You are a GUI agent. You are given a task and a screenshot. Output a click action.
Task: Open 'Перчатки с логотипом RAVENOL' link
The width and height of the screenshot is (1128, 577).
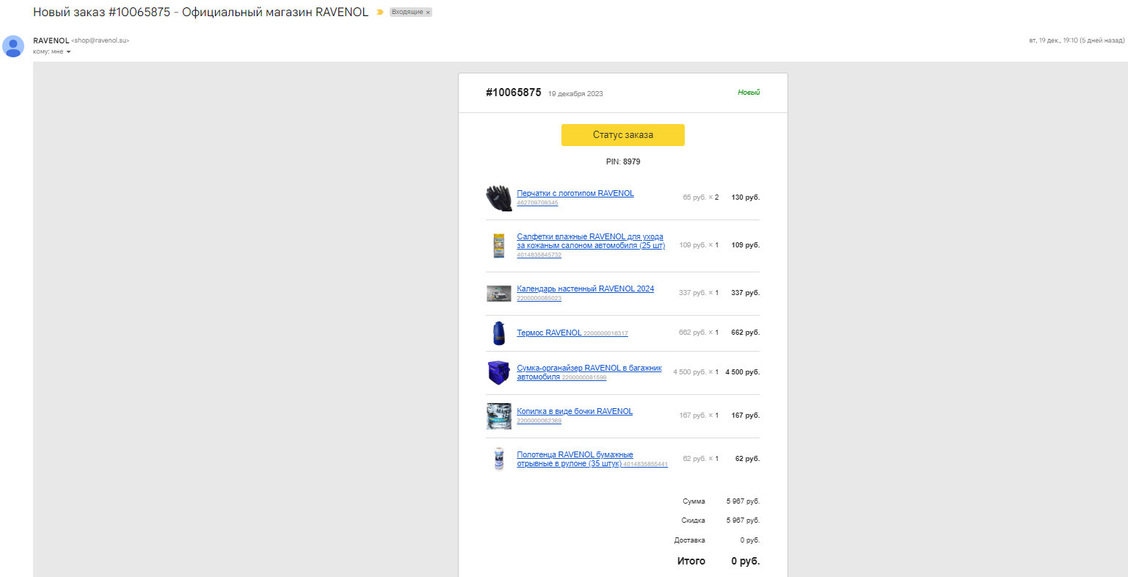[575, 193]
